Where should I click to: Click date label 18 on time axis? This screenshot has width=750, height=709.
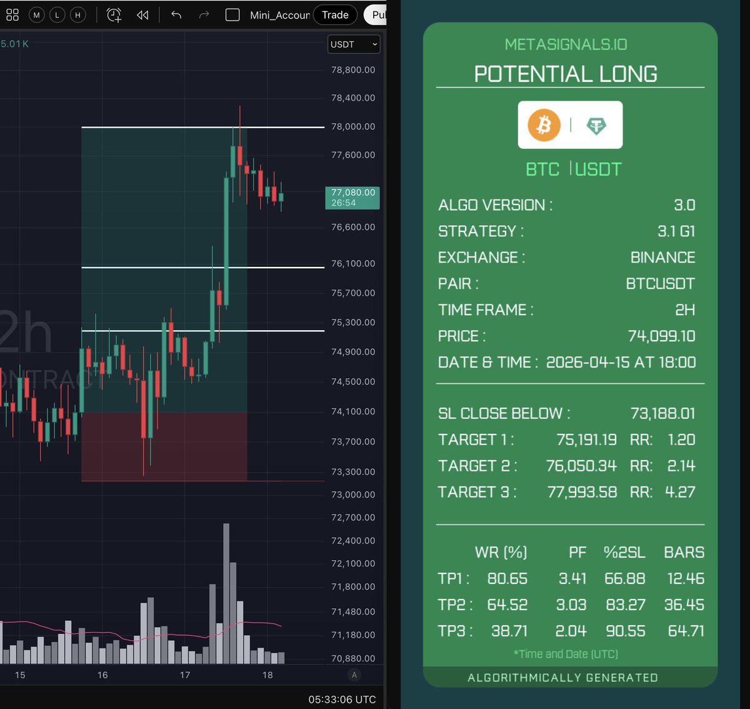pyautogui.click(x=267, y=675)
